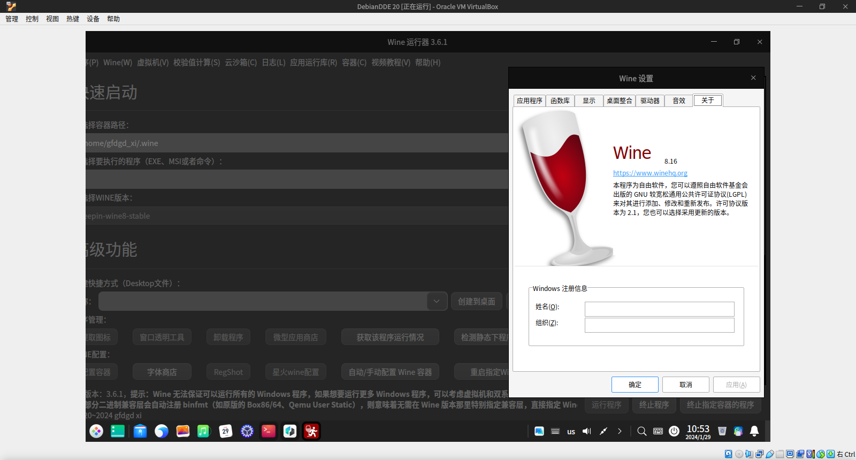856x460 pixels.
Task: Click VirtualBox shared folders status icon
Action: click(x=780, y=454)
